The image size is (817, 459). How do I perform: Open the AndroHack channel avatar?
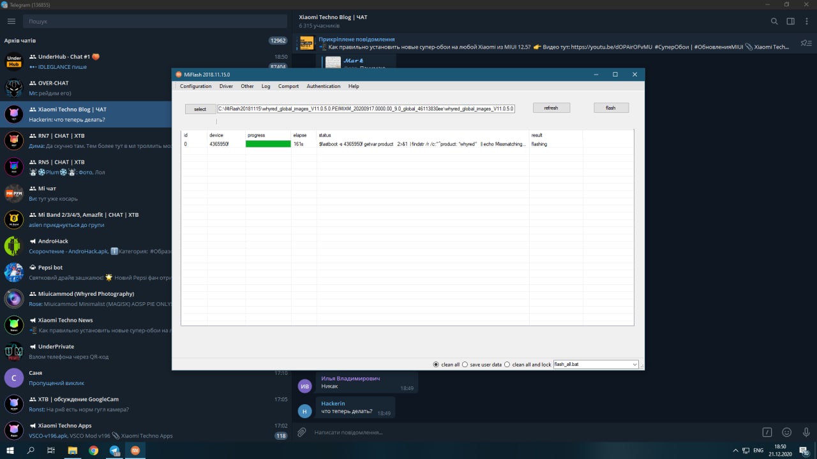pyautogui.click(x=14, y=245)
